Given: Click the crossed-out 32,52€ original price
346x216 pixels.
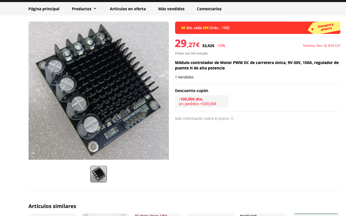Looking at the screenshot, I should click(208, 46).
